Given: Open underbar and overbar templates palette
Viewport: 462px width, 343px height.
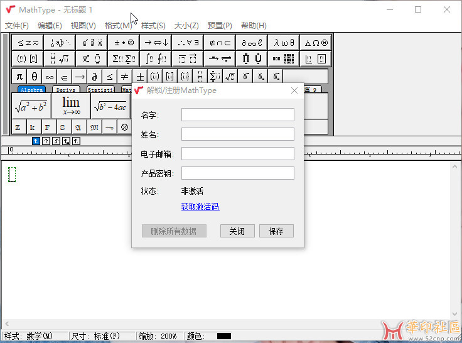Looking at the screenshot, I should point(188,58).
